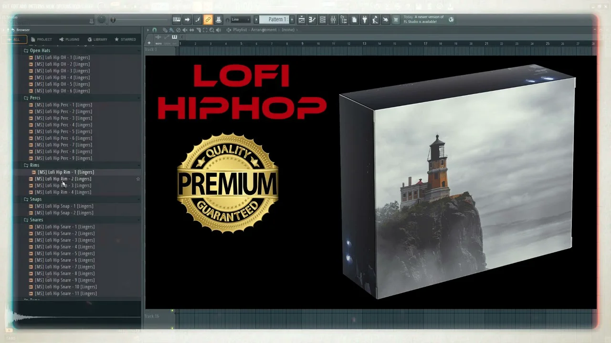Open the Playlist view
Screen dimensions: 611x343
(302, 20)
